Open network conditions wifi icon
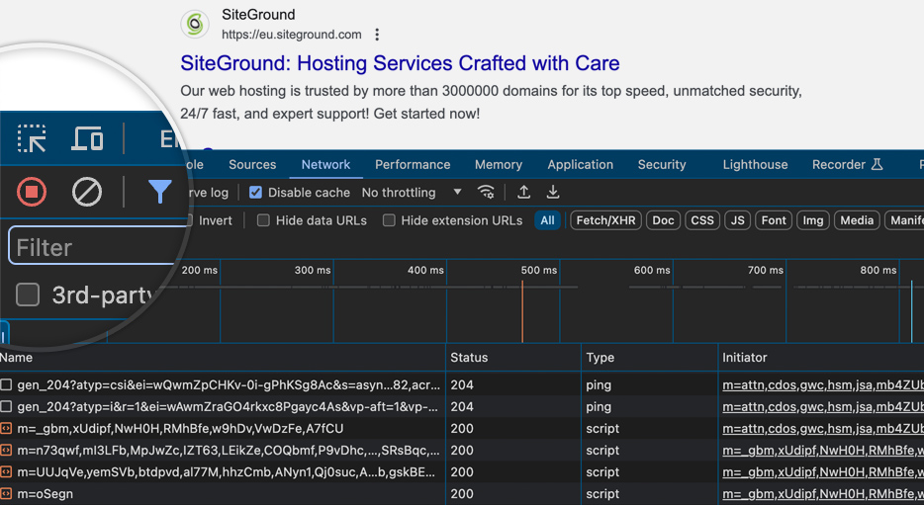 tap(486, 192)
